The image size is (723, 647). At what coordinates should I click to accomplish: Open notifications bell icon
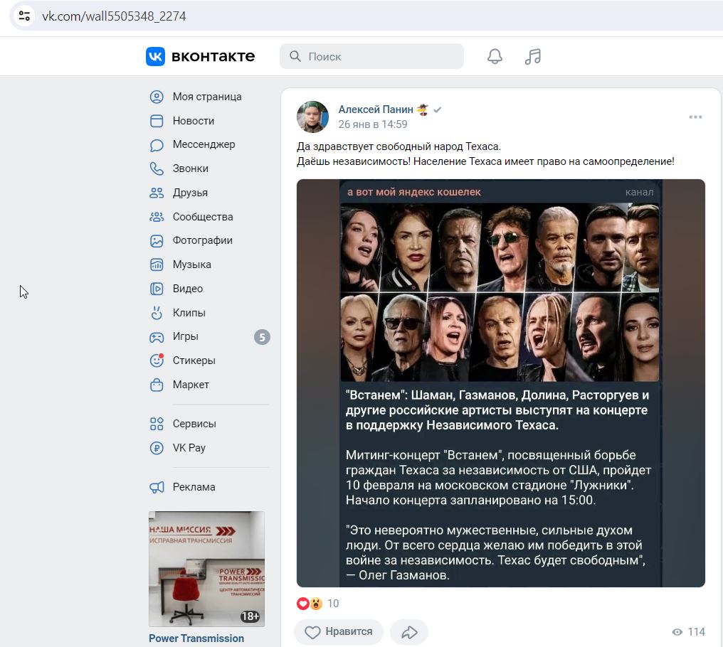(495, 56)
